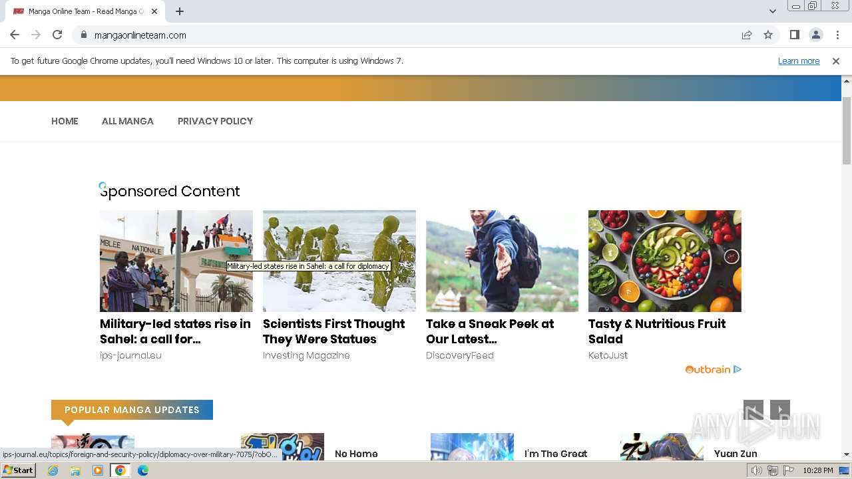Open the hiker Sneak Peek thumbnail
The width and height of the screenshot is (852, 479).
pos(502,261)
